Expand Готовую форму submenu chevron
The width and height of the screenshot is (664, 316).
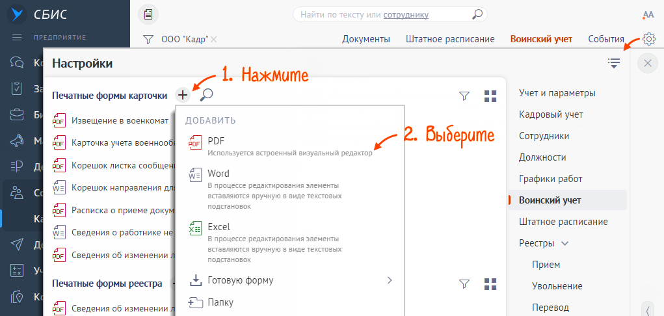click(390, 280)
